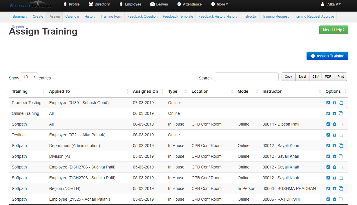Open the Alka P user dropdown
357x205 pixels.
[x=331, y=4]
